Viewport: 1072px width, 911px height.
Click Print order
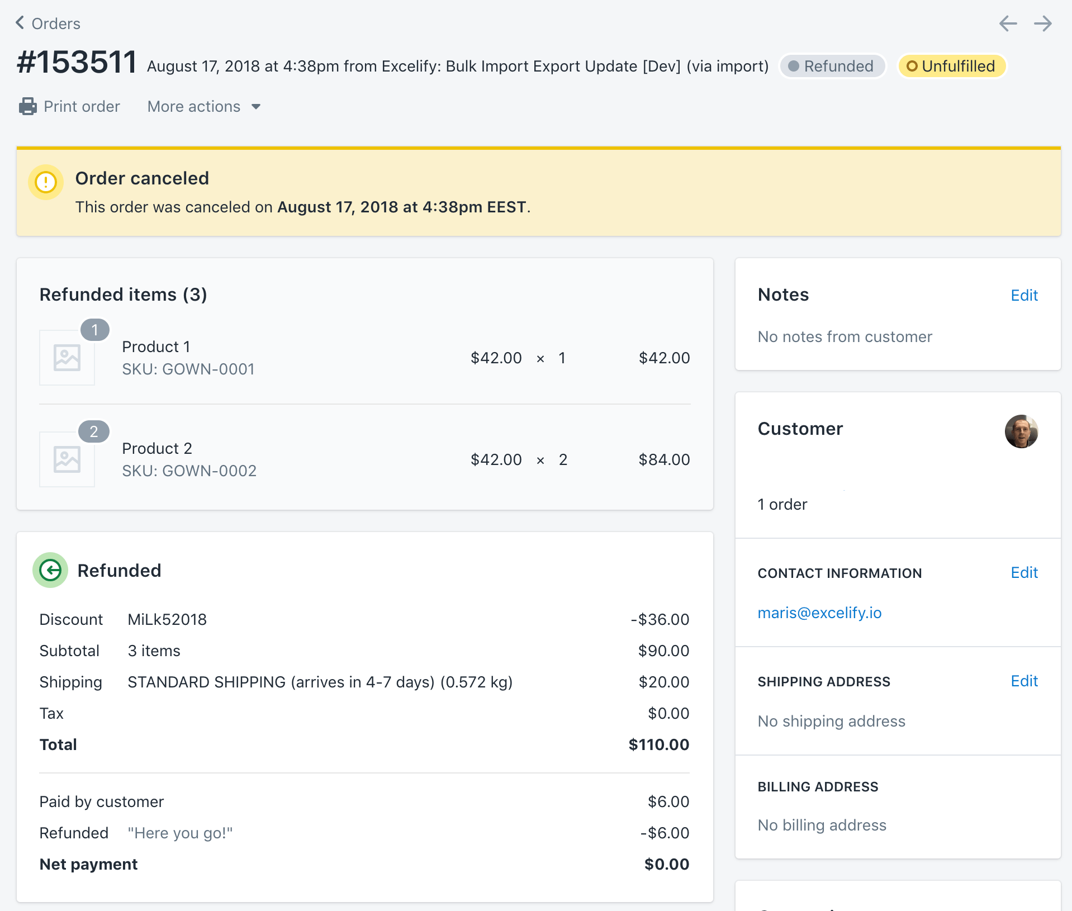(82, 106)
